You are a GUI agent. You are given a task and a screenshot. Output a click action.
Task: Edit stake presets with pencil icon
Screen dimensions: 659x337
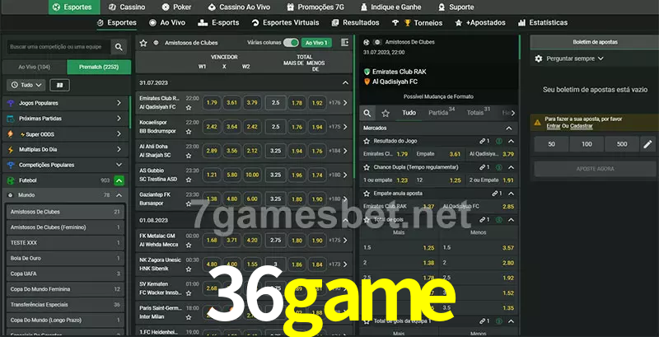click(x=647, y=144)
